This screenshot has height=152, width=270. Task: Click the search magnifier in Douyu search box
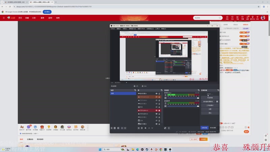(220, 18)
